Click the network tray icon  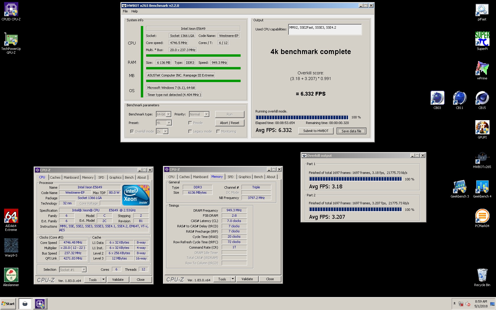pyautogui.click(x=461, y=304)
